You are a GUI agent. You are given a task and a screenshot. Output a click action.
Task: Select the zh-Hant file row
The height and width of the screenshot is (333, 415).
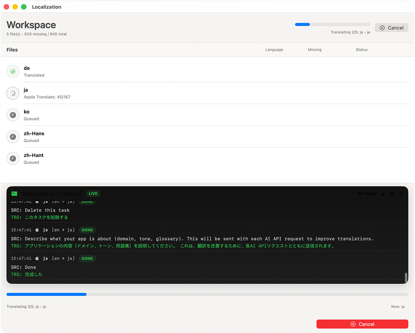point(207,158)
